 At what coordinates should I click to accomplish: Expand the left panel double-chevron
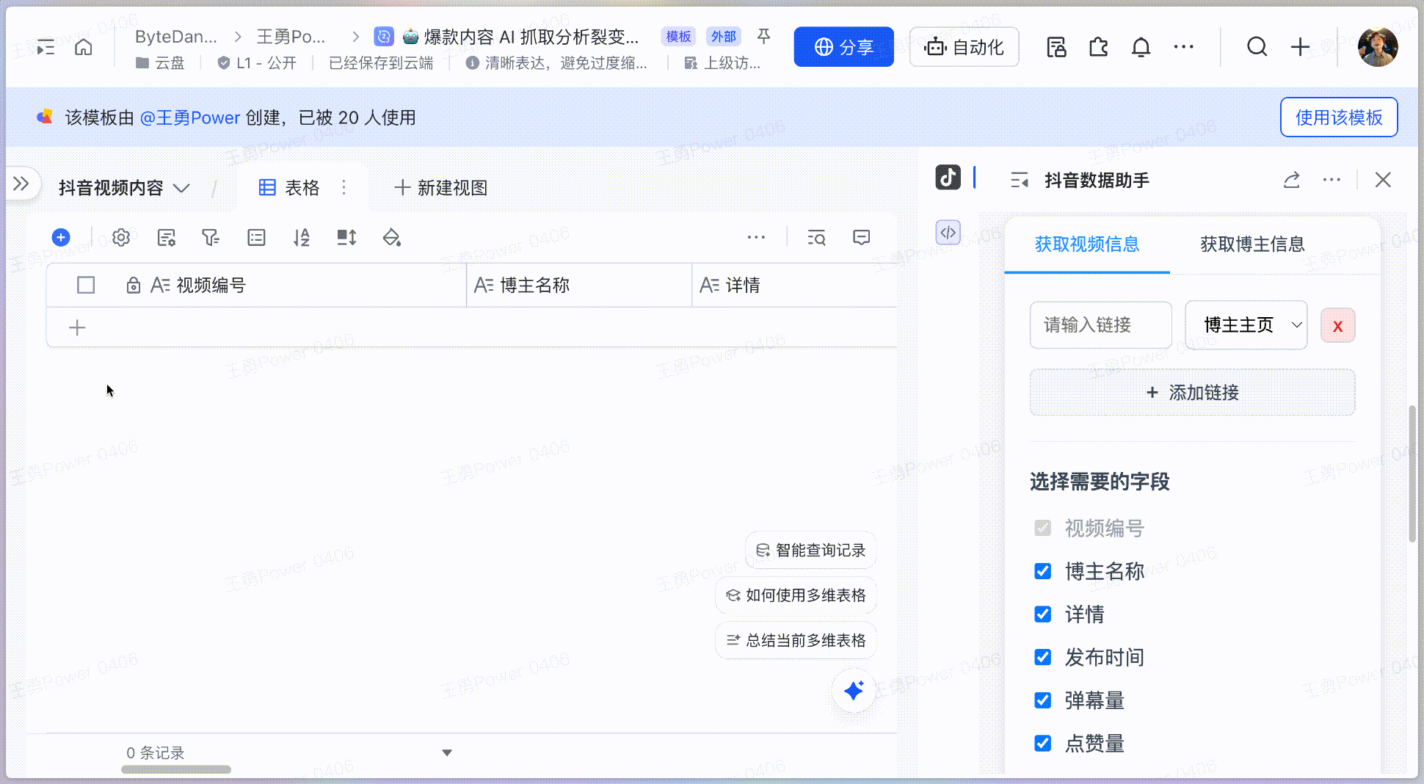21,184
